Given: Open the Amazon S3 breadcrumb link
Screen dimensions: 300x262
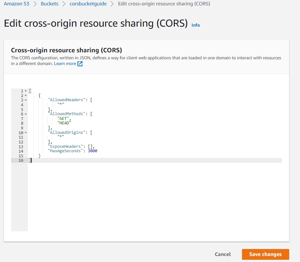Looking at the screenshot, I should click(16, 3).
